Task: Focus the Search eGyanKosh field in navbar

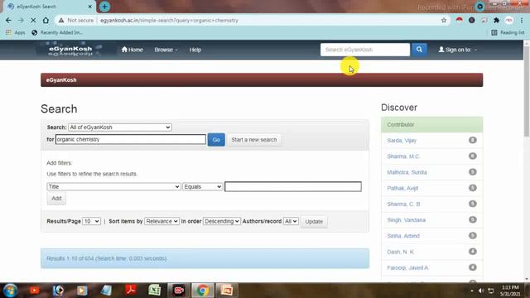Action: click(x=365, y=50)
